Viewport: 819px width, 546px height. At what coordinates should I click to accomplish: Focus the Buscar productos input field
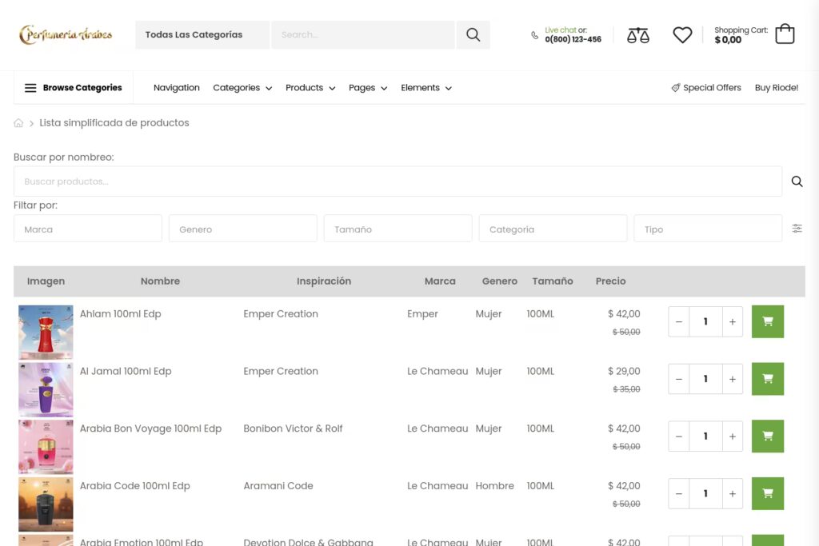click(398, 181)
